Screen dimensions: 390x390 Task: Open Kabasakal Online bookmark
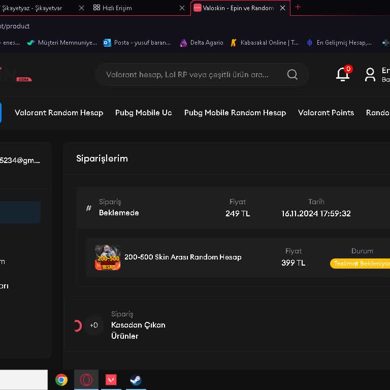pos(265,43)
